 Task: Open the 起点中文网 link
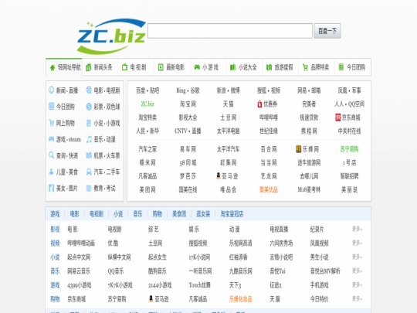(x=79, y=257)
